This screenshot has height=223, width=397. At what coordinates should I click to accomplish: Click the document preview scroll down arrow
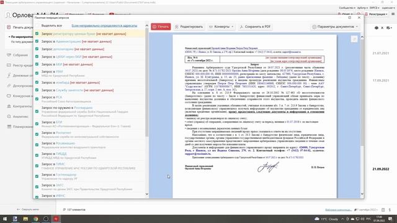pyautogui.click(x=362, y=194)
